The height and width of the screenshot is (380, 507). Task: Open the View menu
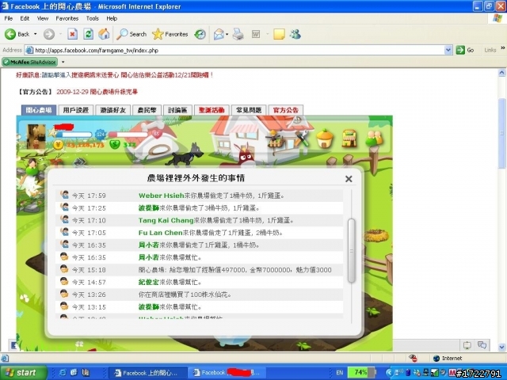[x=42, y=18]
